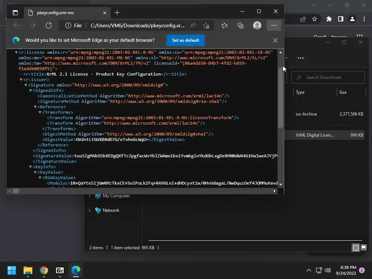Click scroll right arrow in Edge
Viewport: 372px width, 279px height.
click(x=275, y=191)
